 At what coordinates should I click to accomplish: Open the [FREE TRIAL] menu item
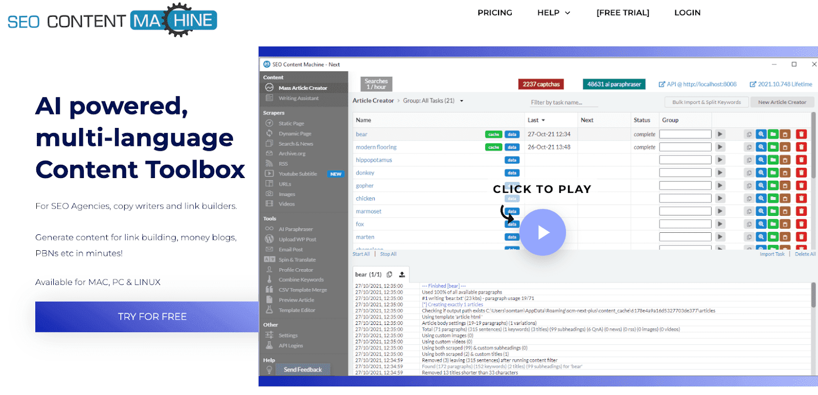(623, 13)
